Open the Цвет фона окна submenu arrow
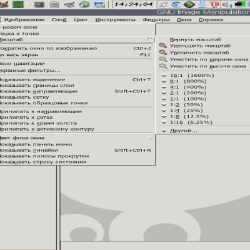 click(x=150, y=137)
